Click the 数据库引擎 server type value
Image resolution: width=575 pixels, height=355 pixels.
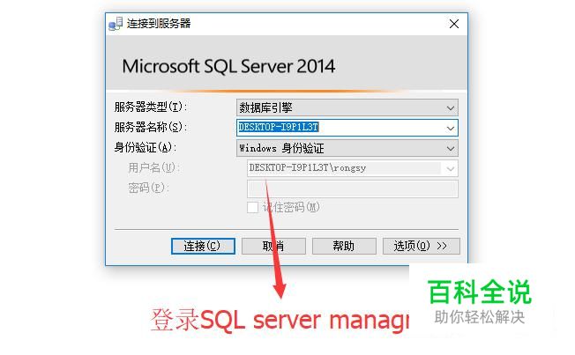point(265,107)
